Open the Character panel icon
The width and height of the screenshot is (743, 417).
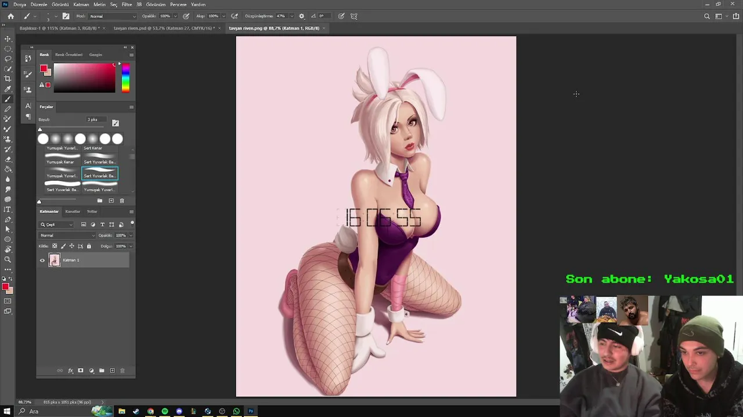coord(28,106)
